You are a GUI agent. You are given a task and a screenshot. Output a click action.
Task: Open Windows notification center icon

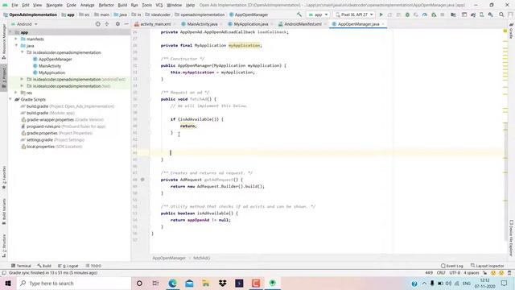point(505,283)
